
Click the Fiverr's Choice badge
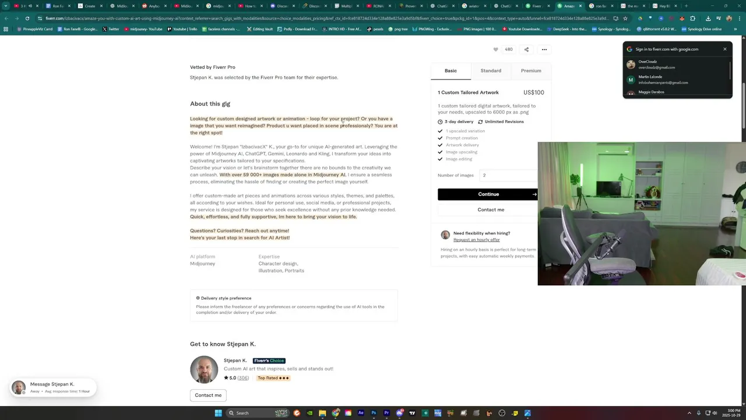coord(269,360)
